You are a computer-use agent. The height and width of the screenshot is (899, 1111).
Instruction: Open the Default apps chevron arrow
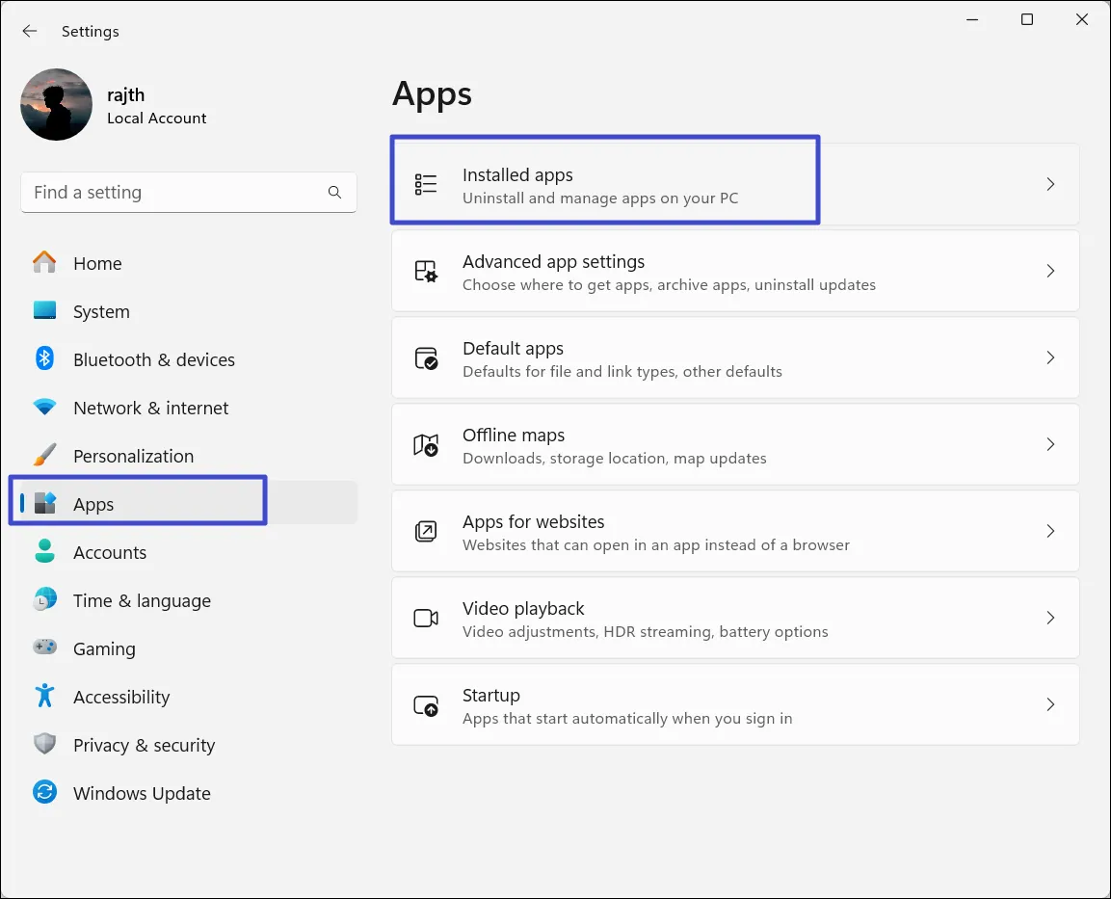(x=1050, y=357)
